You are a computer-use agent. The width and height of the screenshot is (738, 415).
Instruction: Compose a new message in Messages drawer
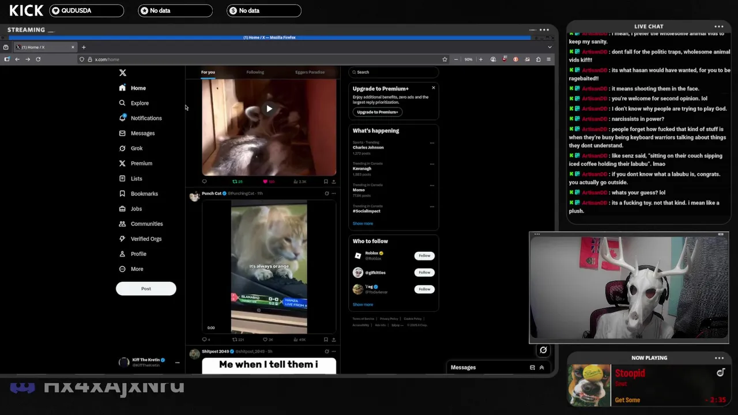tap(532, 367)
